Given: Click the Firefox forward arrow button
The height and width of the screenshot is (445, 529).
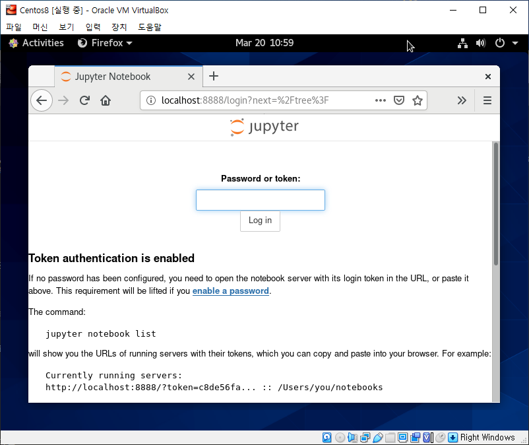Looking at the screenshot, I should [63, 100].
